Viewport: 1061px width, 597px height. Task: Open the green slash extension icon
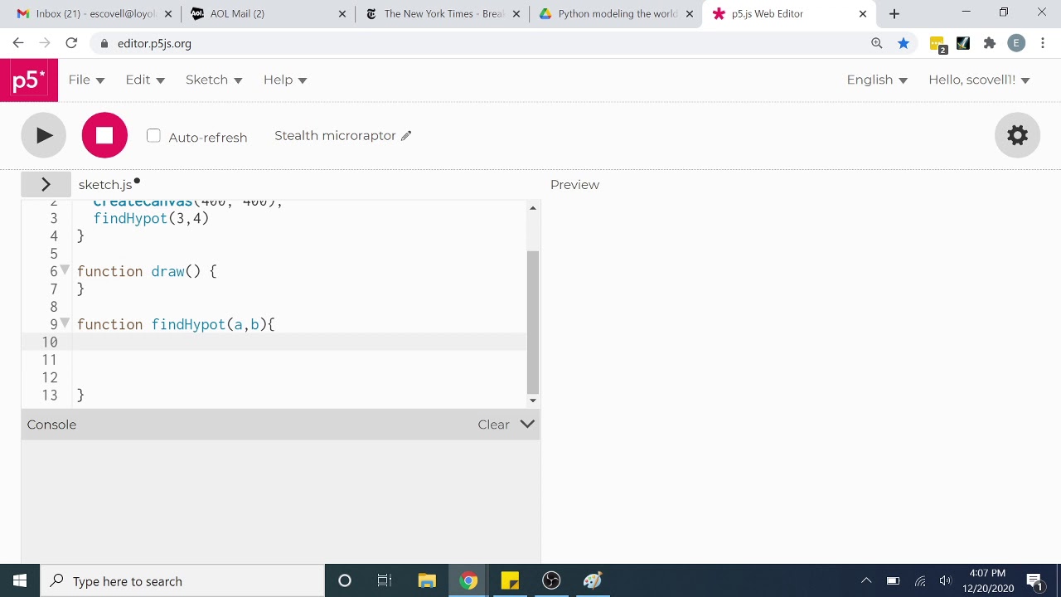point(963,43)
